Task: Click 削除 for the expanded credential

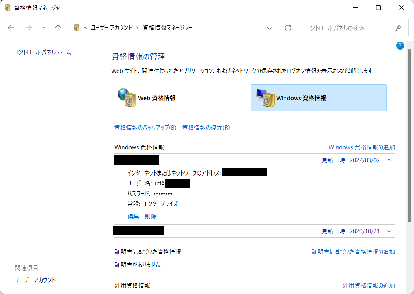Action: tap(151, 216)
